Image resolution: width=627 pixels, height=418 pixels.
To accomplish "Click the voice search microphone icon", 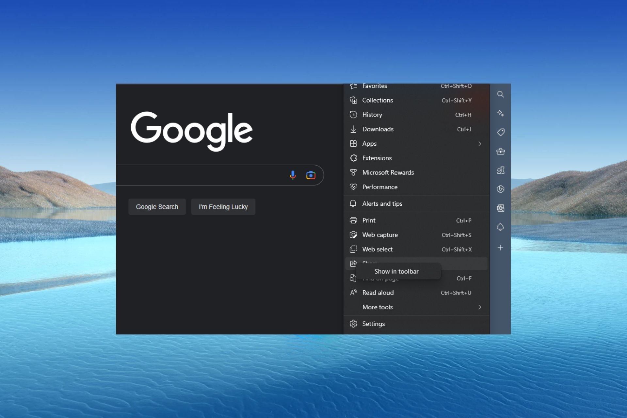I will click(x=293, y=174).
